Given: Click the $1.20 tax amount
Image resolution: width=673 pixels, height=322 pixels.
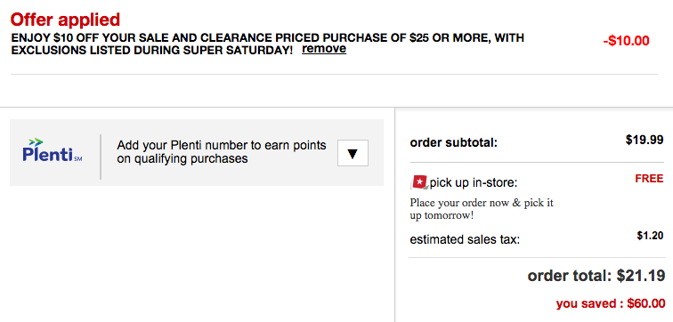Looking at the screenshot, I should [650, 236].
